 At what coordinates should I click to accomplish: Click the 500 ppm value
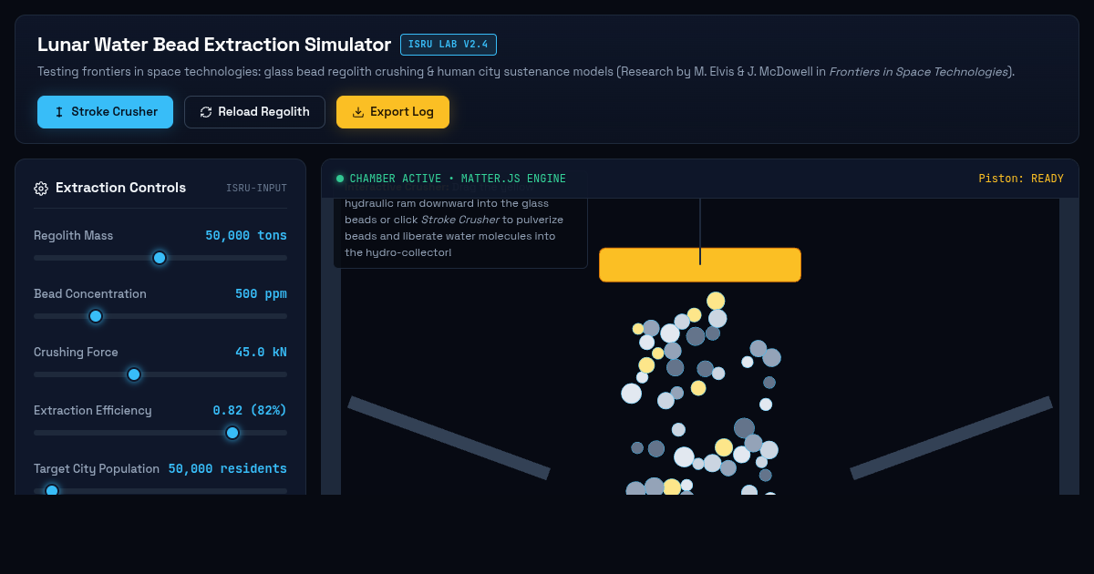click(261, 293)
